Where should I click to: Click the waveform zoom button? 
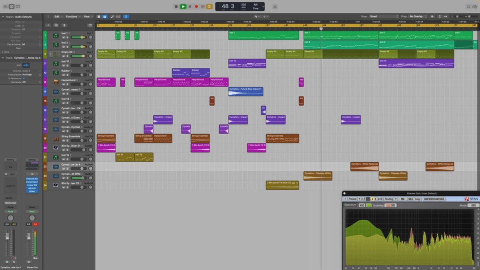pos(432,16)
